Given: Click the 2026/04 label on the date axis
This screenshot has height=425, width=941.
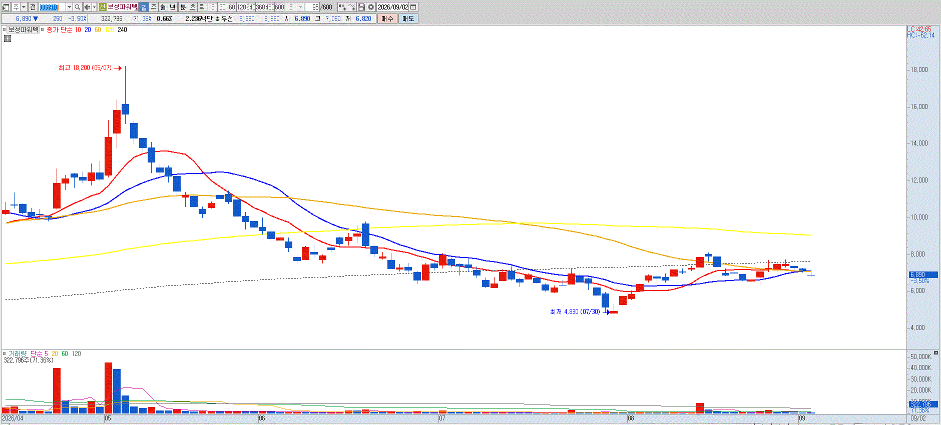Looking at the screenshot, I should point(13,418).
